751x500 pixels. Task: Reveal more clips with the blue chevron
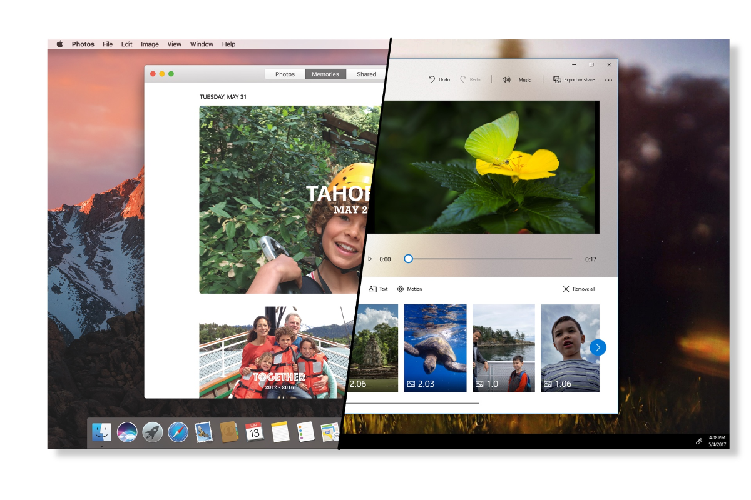click(x=598, y=347)
